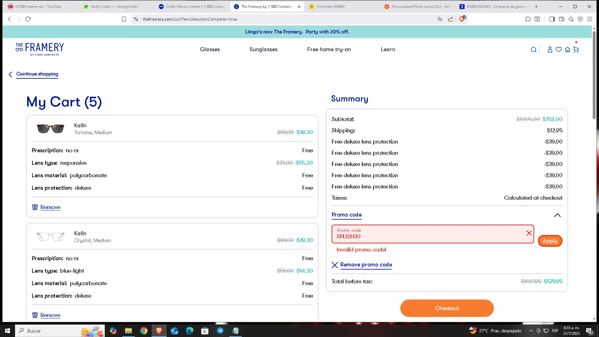Open Microsoft Edge from taskbar

coord(190,331)
